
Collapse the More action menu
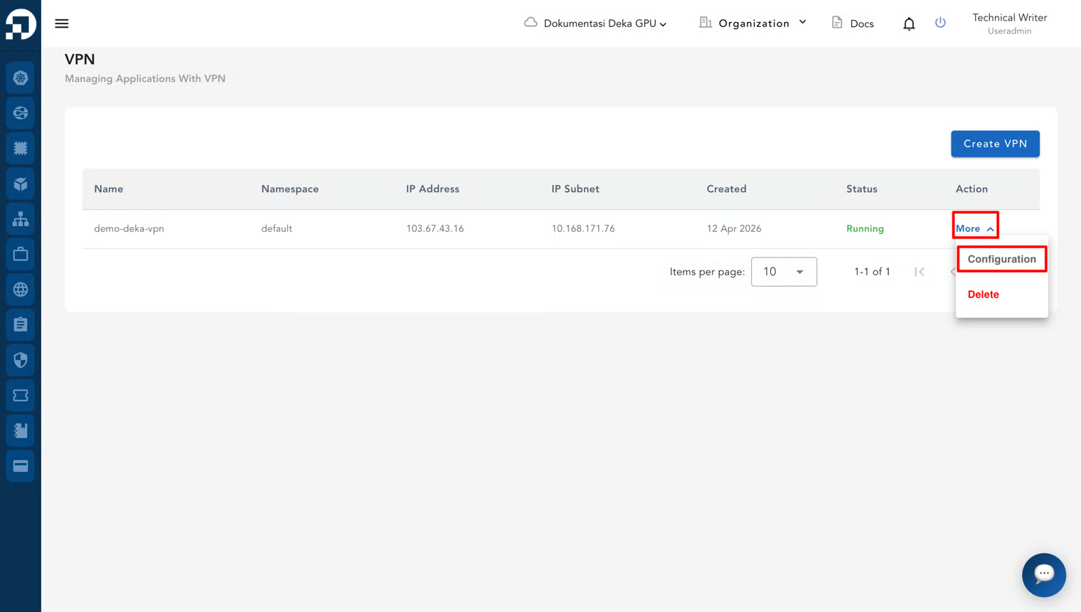975,228
